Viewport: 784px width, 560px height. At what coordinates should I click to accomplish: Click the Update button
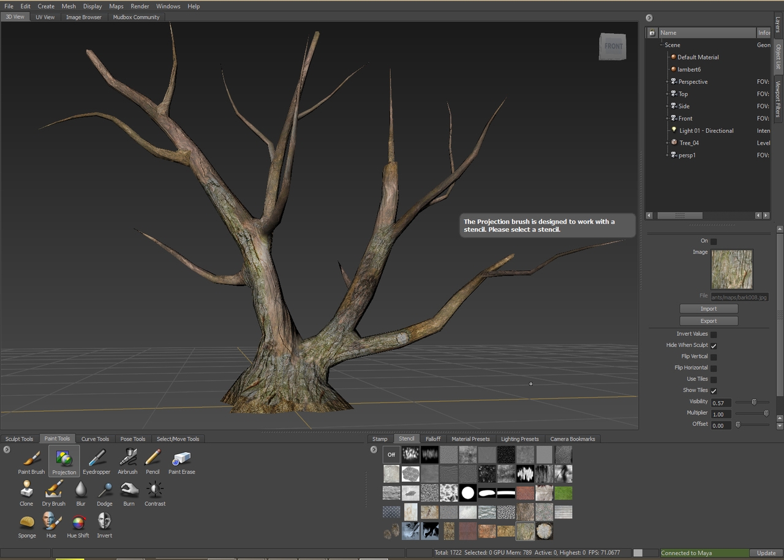[x=766, y=553]
